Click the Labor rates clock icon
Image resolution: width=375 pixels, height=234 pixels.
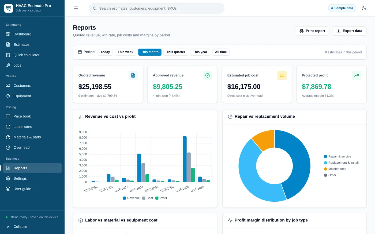(8, 127)
